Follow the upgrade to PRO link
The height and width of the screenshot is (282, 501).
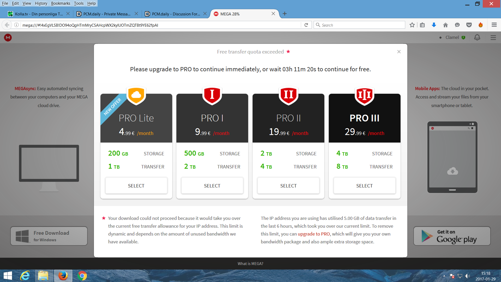click(314, 234)
